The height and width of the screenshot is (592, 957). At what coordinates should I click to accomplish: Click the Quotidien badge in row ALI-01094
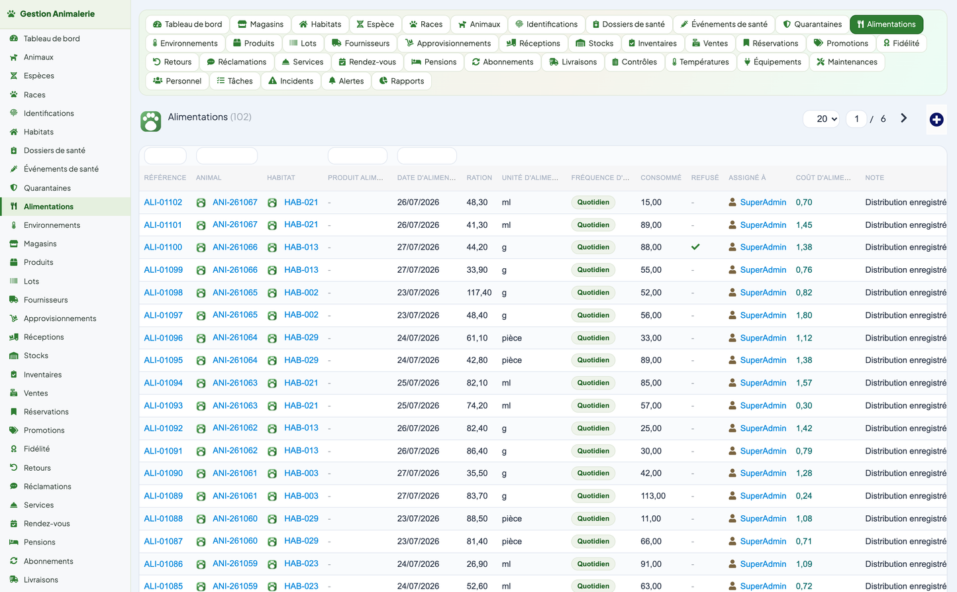point(593,383)
